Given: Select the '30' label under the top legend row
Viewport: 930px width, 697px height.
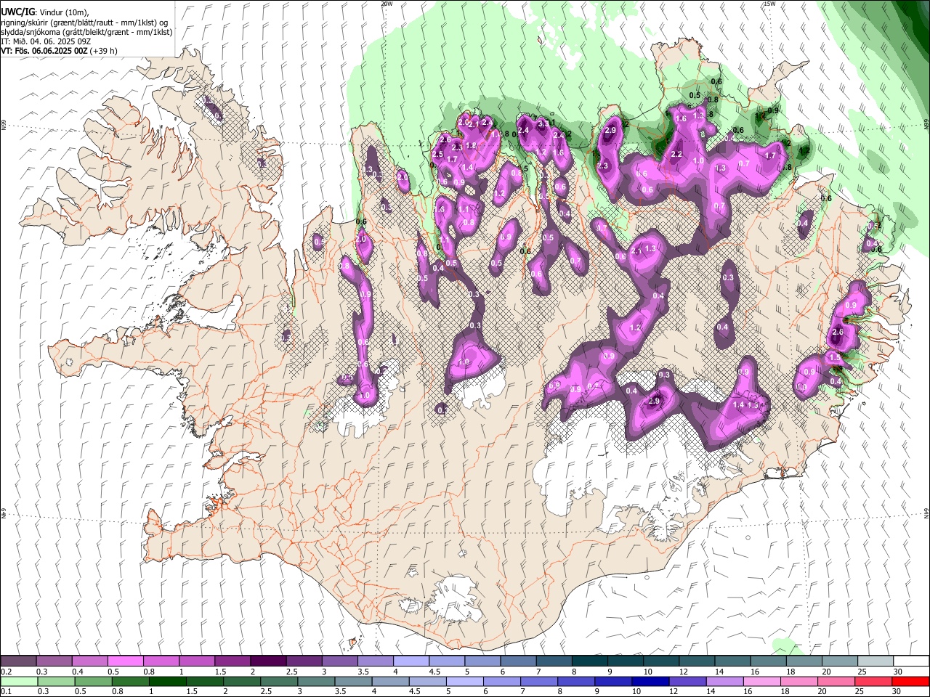Looking at the screenshot, I should tap(898, 671).
